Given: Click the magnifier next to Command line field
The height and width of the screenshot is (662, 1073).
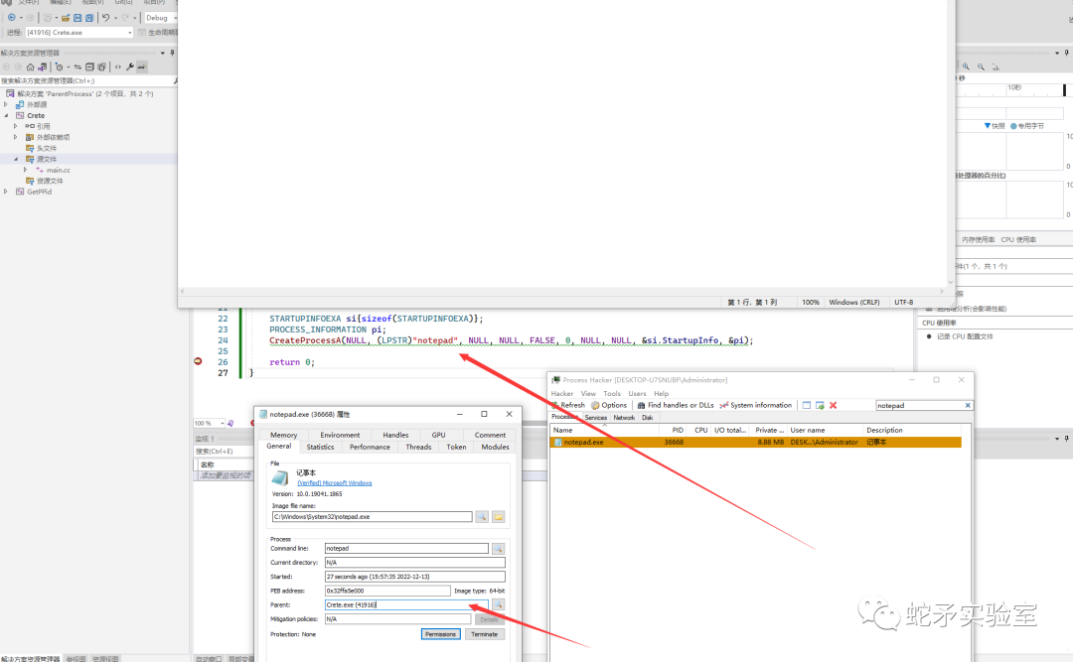Looking at the screenshot, I should click(498, 549).
